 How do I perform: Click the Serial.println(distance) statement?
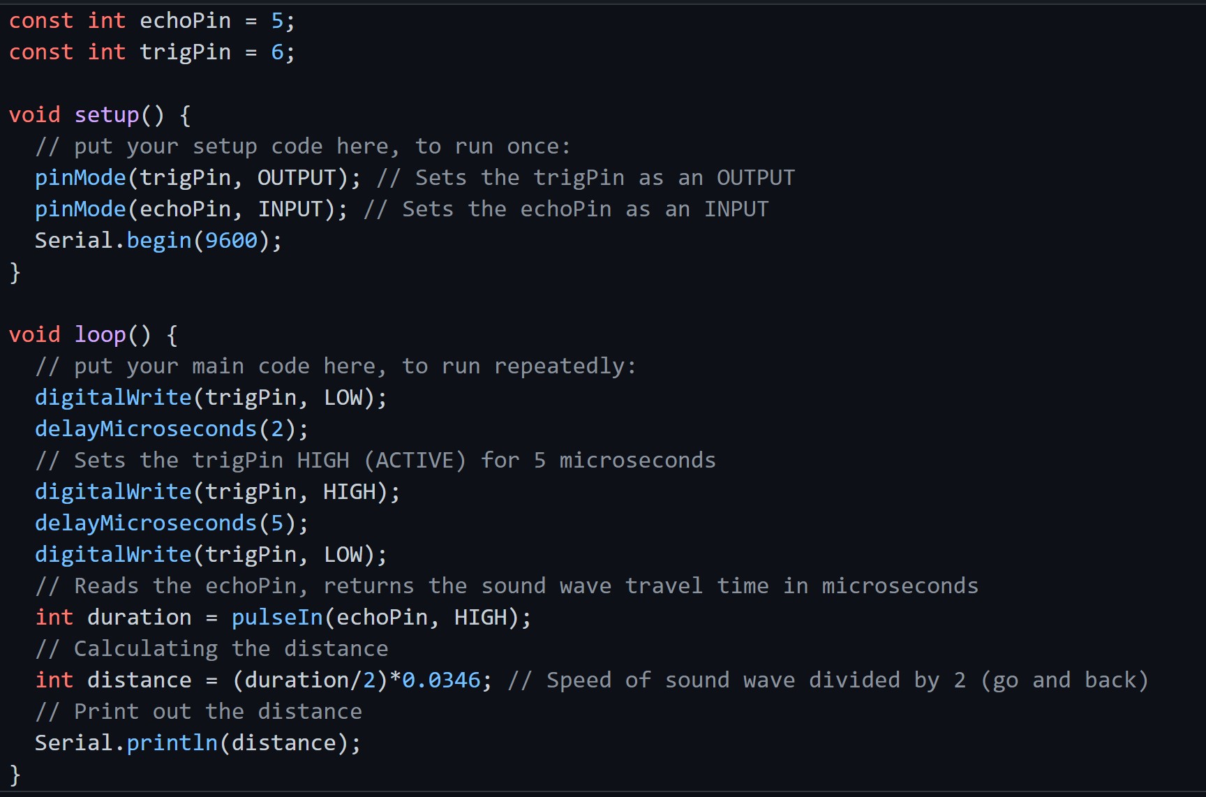point(198,743)
